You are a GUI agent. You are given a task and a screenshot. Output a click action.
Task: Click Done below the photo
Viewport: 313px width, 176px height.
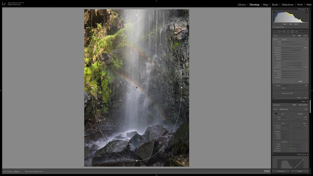(267, 171)
